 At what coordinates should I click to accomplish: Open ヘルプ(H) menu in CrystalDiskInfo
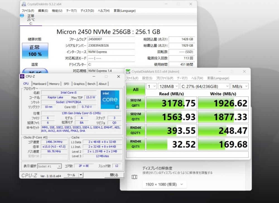click(x=104, y=11)
